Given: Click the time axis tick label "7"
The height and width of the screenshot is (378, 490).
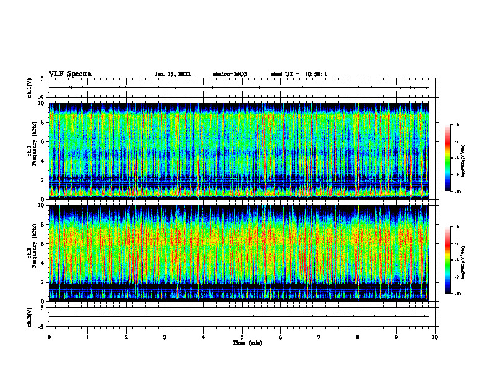Looking at the screenshot, I should 319,337.
